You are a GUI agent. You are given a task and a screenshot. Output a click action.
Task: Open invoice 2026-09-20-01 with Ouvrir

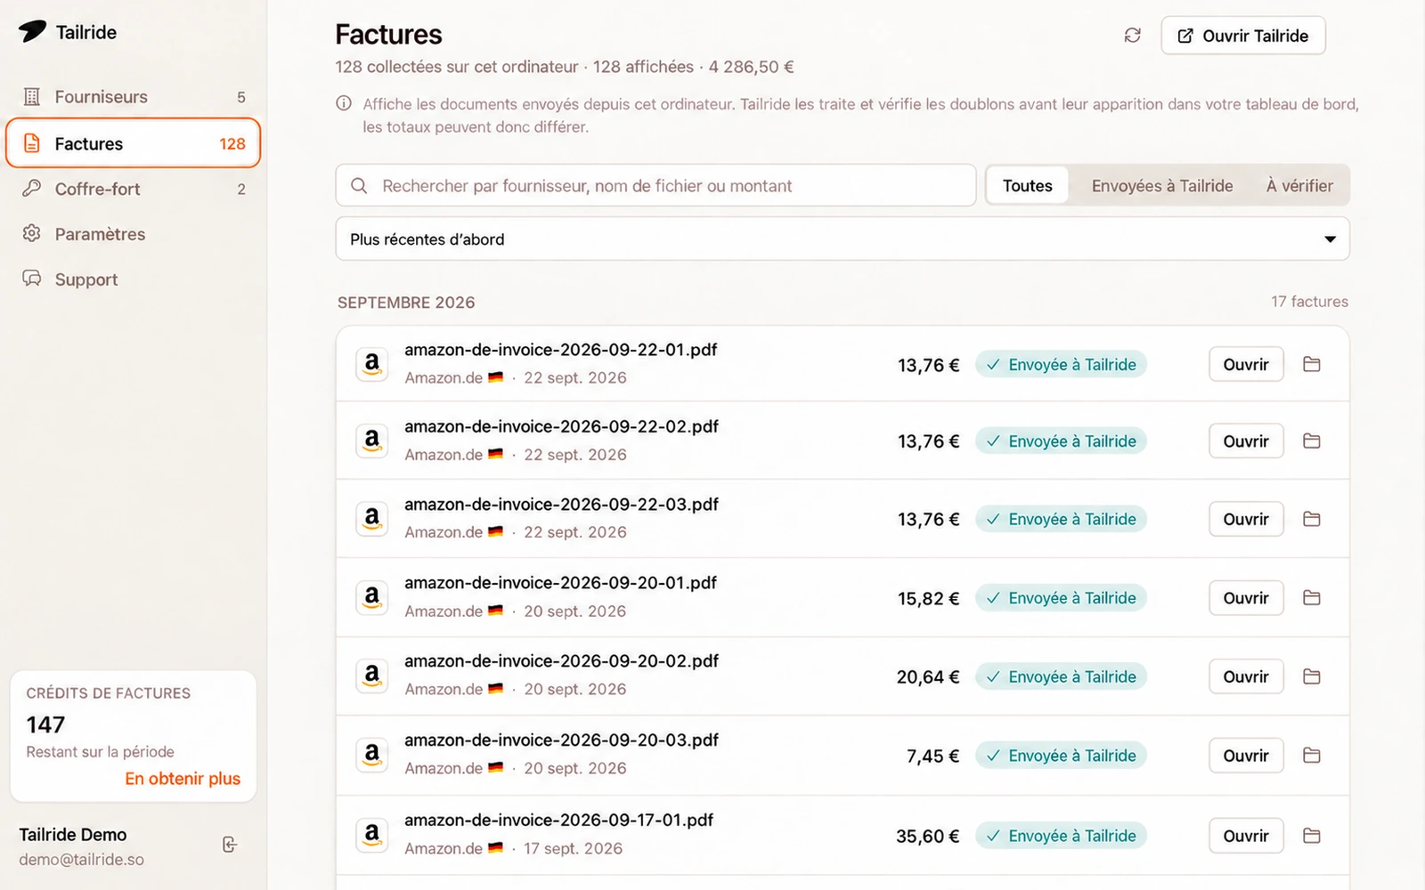[x=1246, y=597]
